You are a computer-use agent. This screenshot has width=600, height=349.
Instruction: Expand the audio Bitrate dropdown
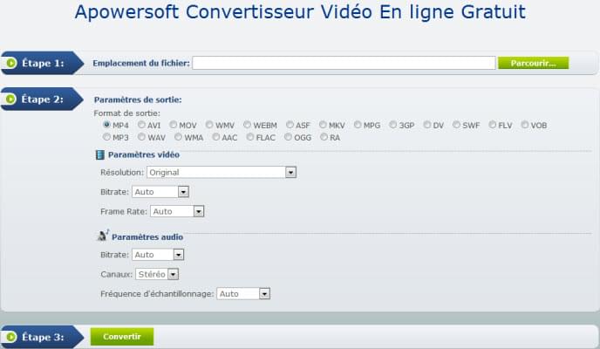(x=158, y=255)
